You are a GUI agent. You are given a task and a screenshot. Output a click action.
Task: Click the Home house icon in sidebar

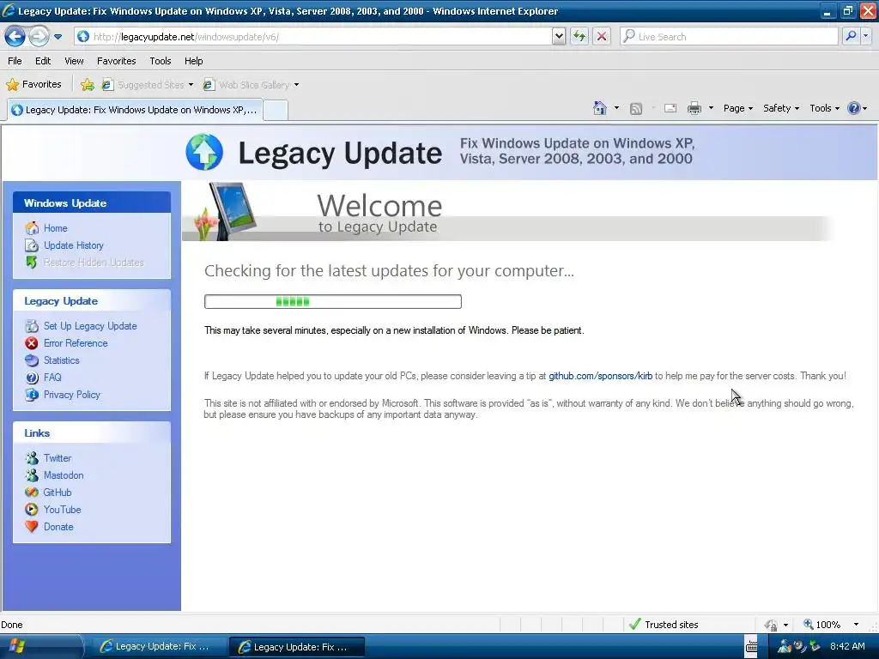click(32, 228)
